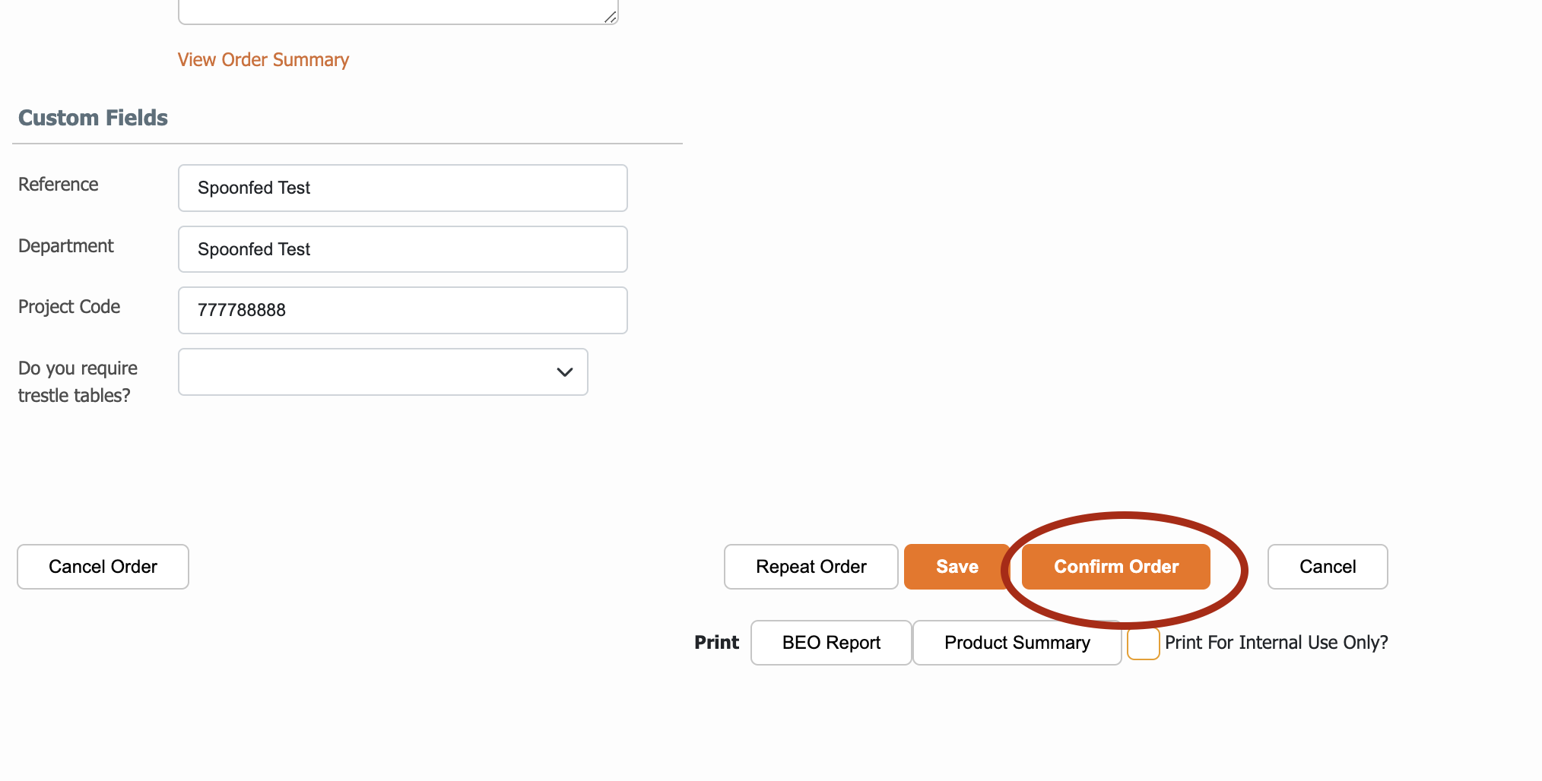Open the View Order Summary link
1542x781 pixels.
click(x=263, y=60)
